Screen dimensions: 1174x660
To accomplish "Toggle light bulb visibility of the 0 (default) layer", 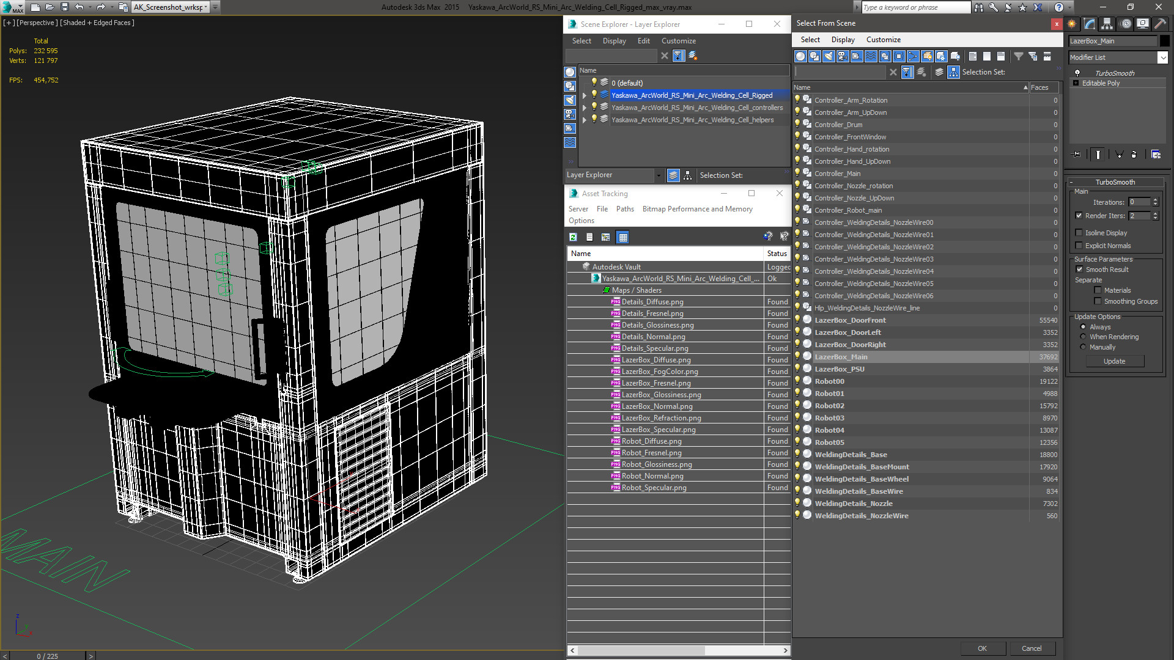I will click(x=594, y=82).
